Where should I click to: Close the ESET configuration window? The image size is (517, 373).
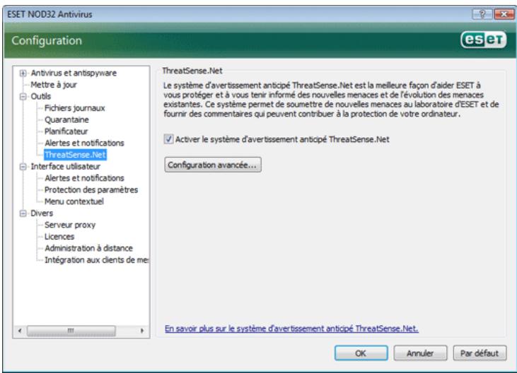click(504, 14)
